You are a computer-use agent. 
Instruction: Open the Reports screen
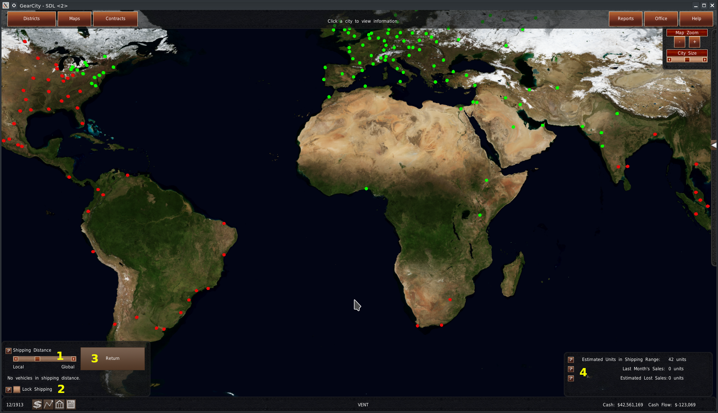(x=625, y=19)
